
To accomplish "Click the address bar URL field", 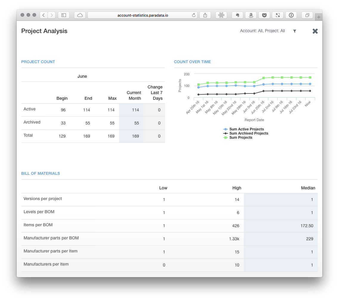I will coord(143,15).
